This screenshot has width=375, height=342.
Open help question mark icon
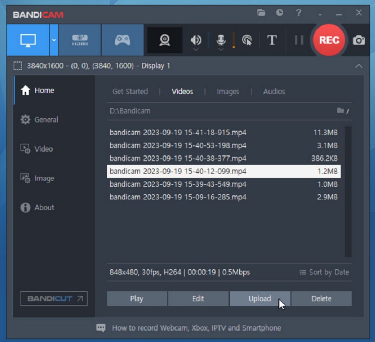coord(299,13)
